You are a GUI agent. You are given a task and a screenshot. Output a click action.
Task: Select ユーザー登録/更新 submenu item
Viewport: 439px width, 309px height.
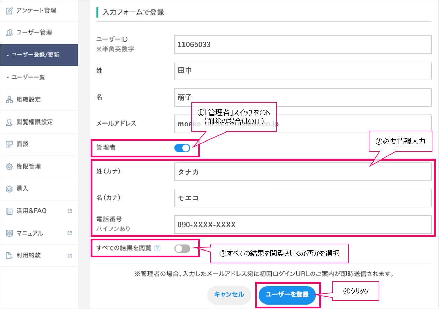point(39,55)
